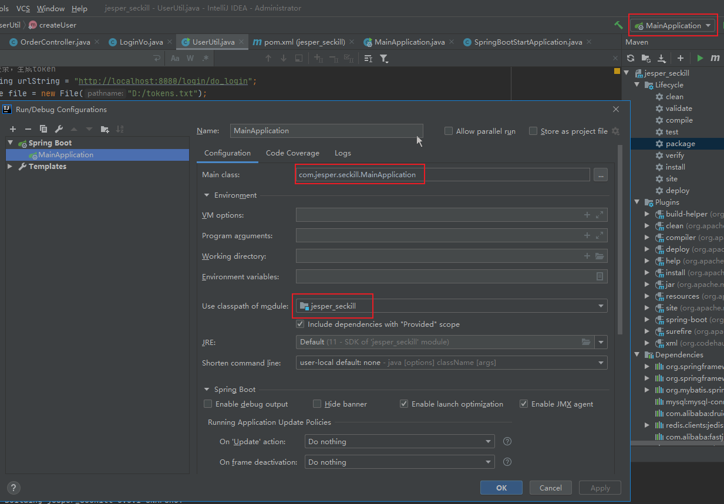Open the Logs tab
The width and height of the screenshot is (724, 504).
343,153
